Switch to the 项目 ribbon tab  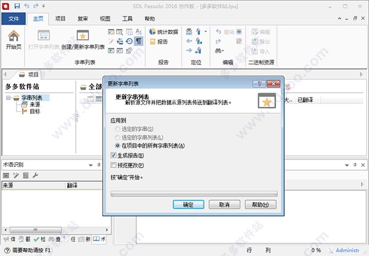pos(60,18)
